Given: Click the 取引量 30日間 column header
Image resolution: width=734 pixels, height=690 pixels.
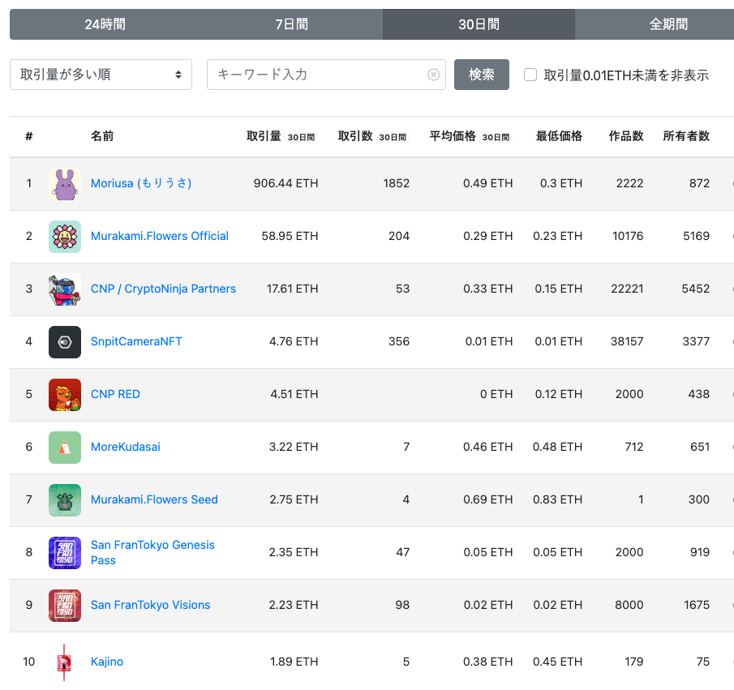Looking at the screenshot, I should coord(281,136).
